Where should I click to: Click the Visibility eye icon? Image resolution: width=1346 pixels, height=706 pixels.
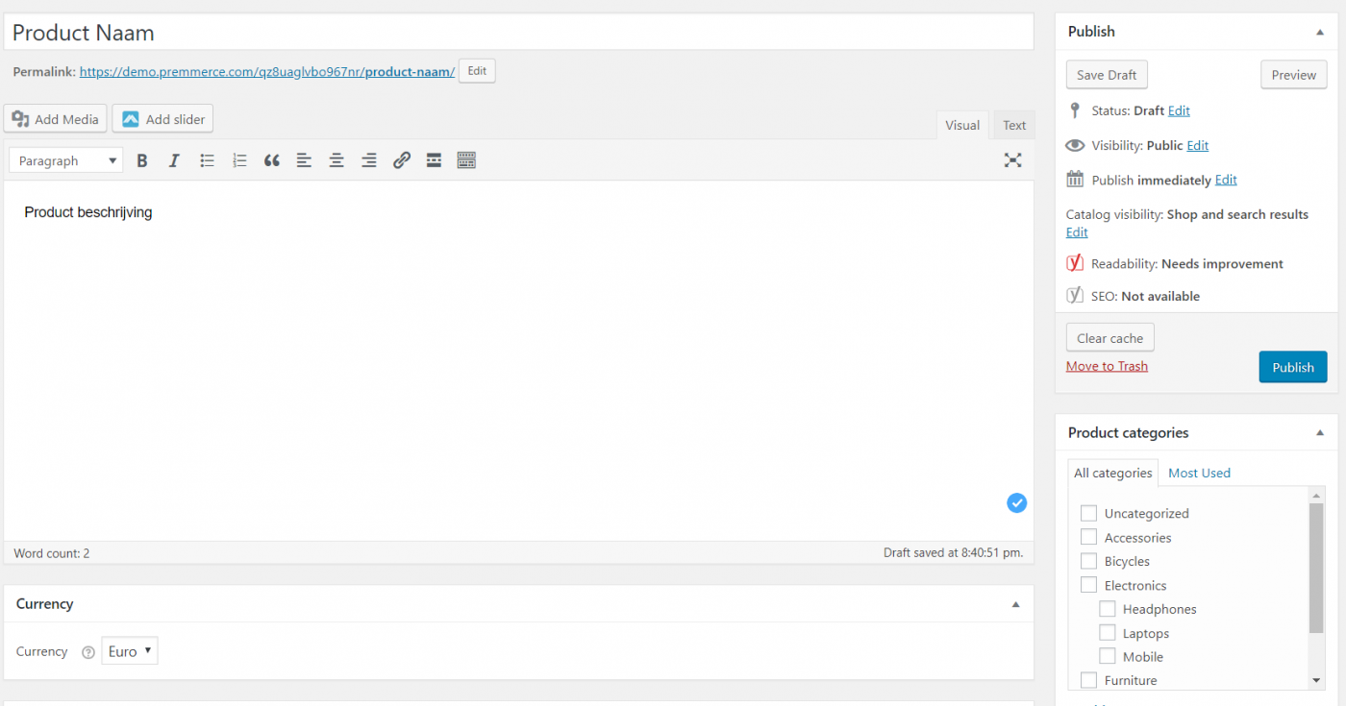pos(1075,145)
